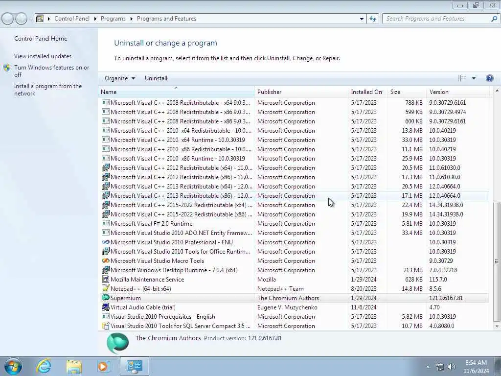The width and height of the screenshot is (501, 376).
Task: Click the Control Panel taskbar button
Action: click(134, 366)
